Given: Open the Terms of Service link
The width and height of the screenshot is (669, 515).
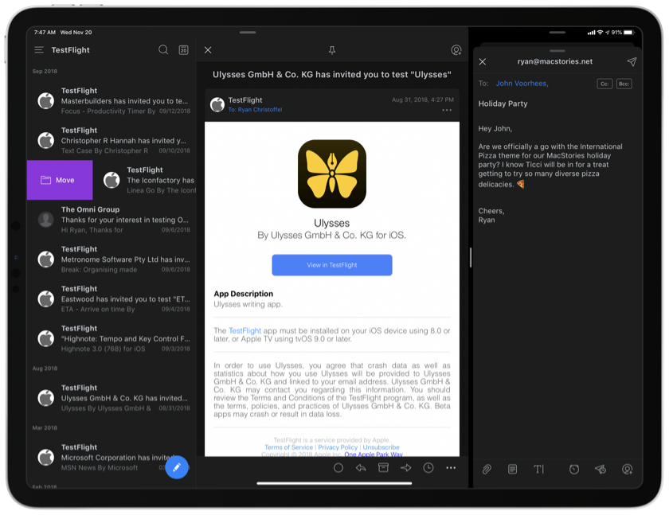Looking at the screenshot, I should (x=288, y=447).
